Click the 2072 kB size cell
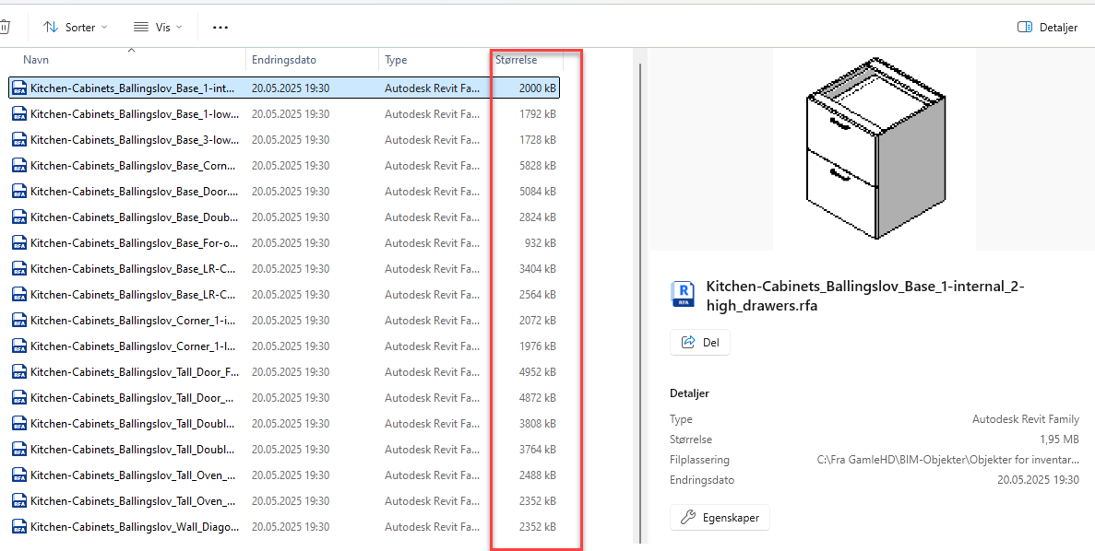This screenshot has width=1095, height=551. click(538, 320)
